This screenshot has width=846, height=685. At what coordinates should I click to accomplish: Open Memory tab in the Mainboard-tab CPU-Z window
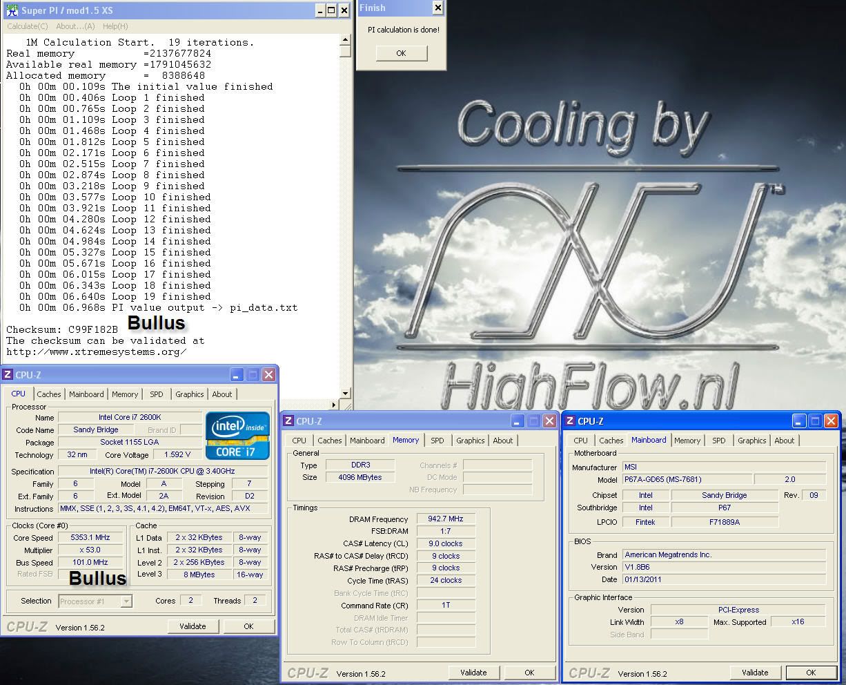tap(687, 441)
